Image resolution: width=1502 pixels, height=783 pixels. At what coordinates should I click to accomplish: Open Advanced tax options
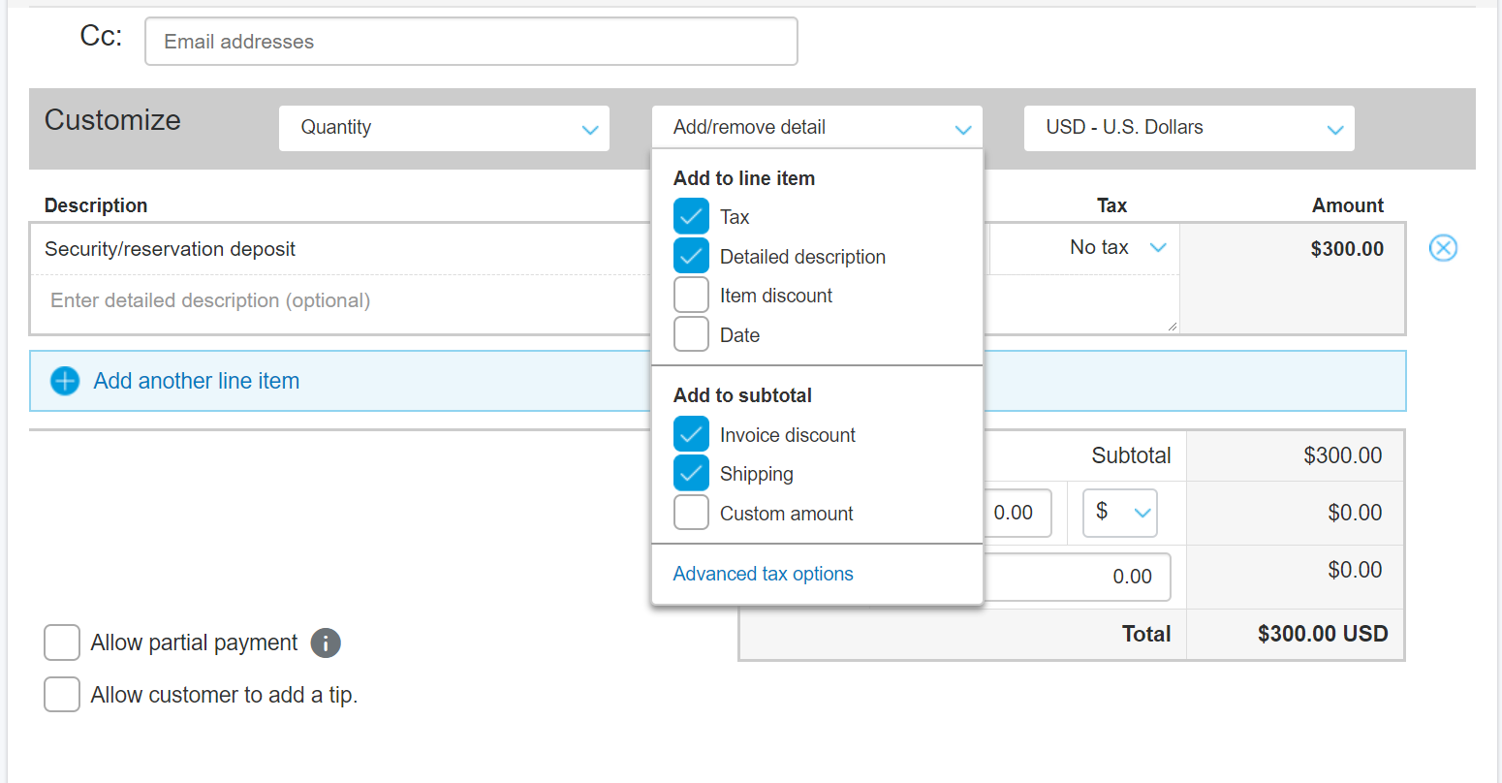click(x=763, y=573)
